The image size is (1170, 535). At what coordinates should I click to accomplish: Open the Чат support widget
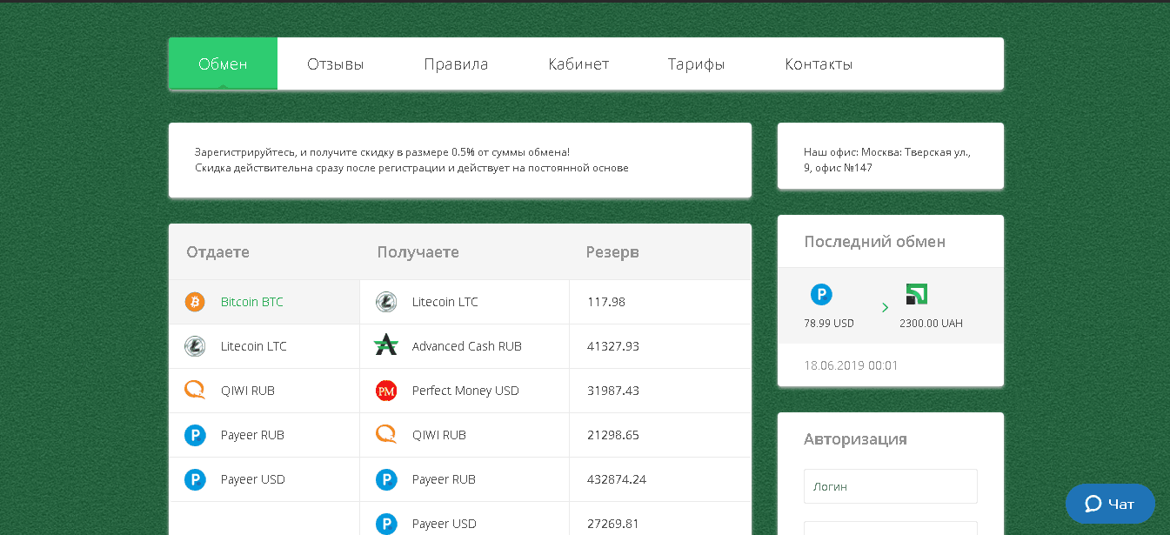tap(1110, 504)
